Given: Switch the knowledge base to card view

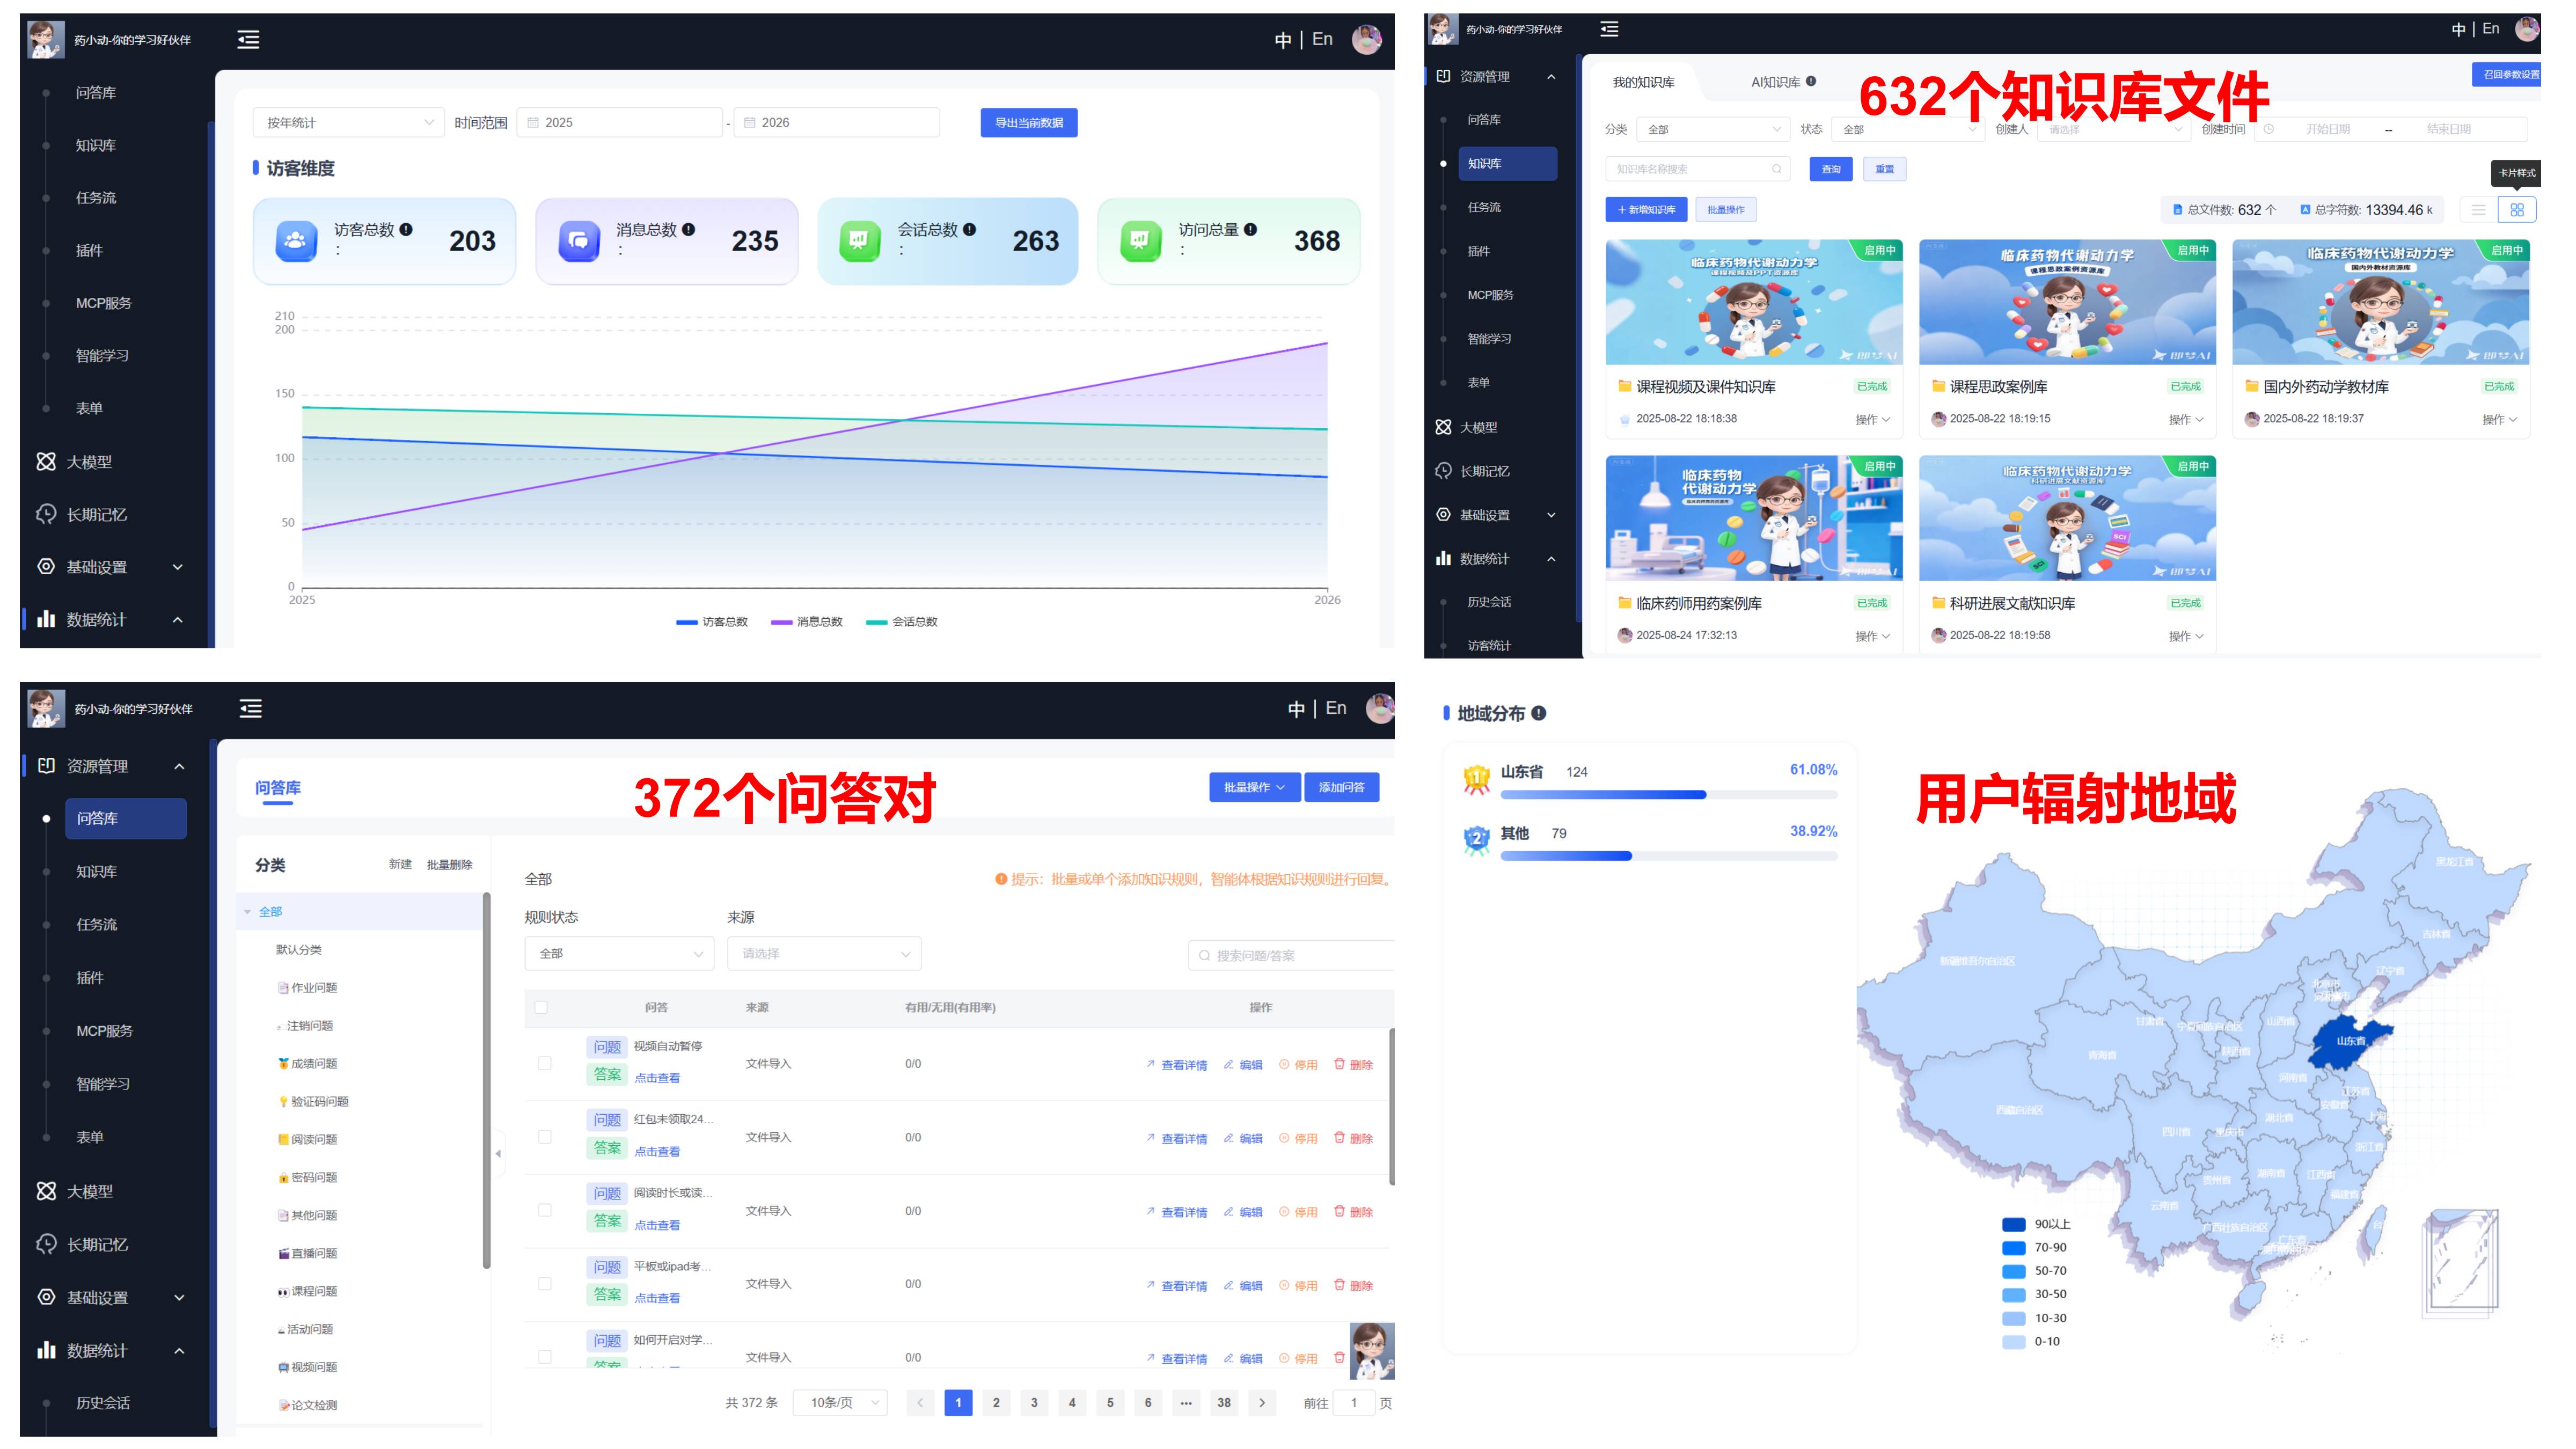Looking at the screenshot, I should (x=2517, y=210).
